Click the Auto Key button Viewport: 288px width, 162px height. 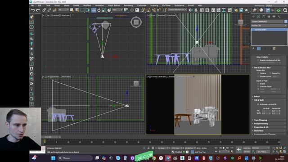click(247, 148)
